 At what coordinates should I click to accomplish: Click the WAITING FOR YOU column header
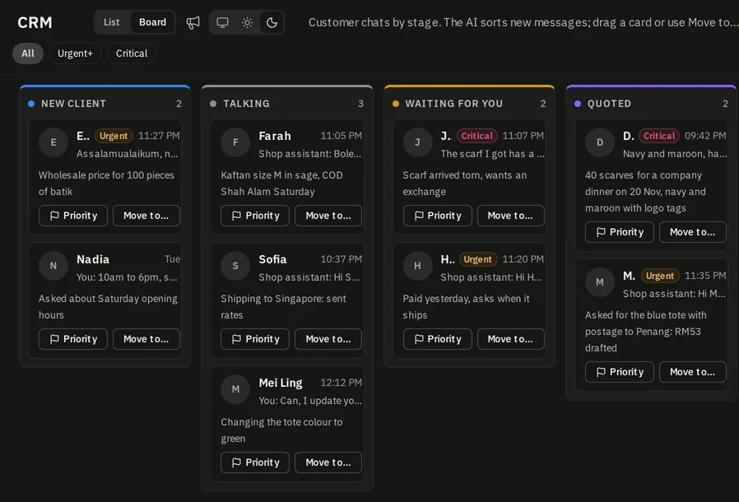point(454,104)
